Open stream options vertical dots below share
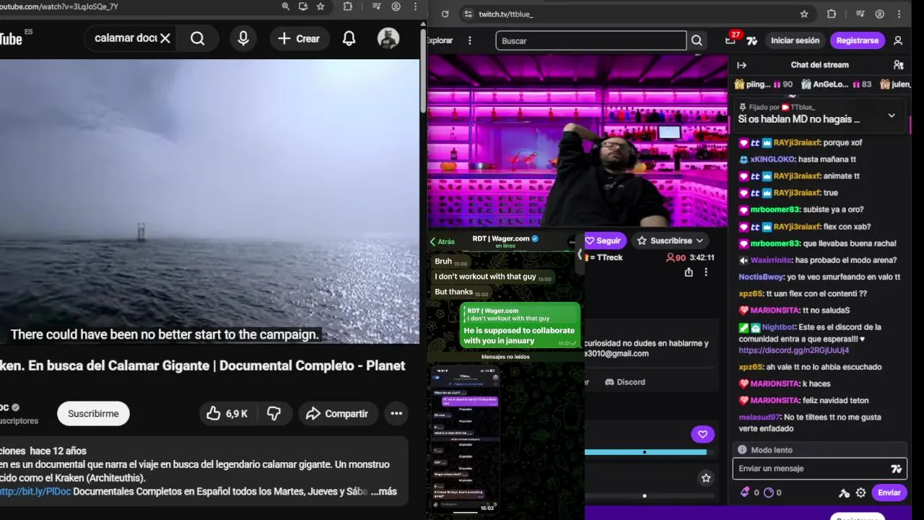This screenshot has width=924, height=520. point(706,272)
